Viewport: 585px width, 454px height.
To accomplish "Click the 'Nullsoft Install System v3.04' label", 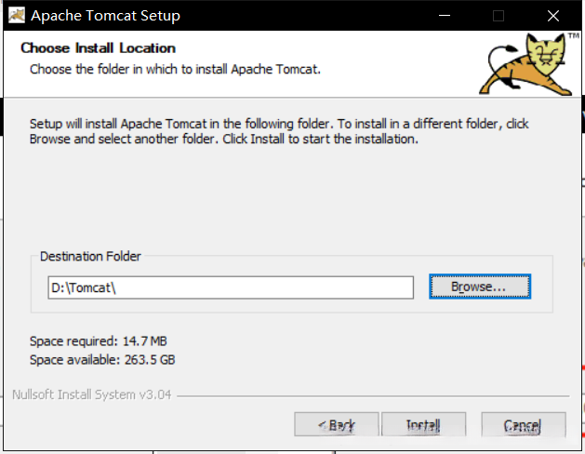I will point(91,394).
